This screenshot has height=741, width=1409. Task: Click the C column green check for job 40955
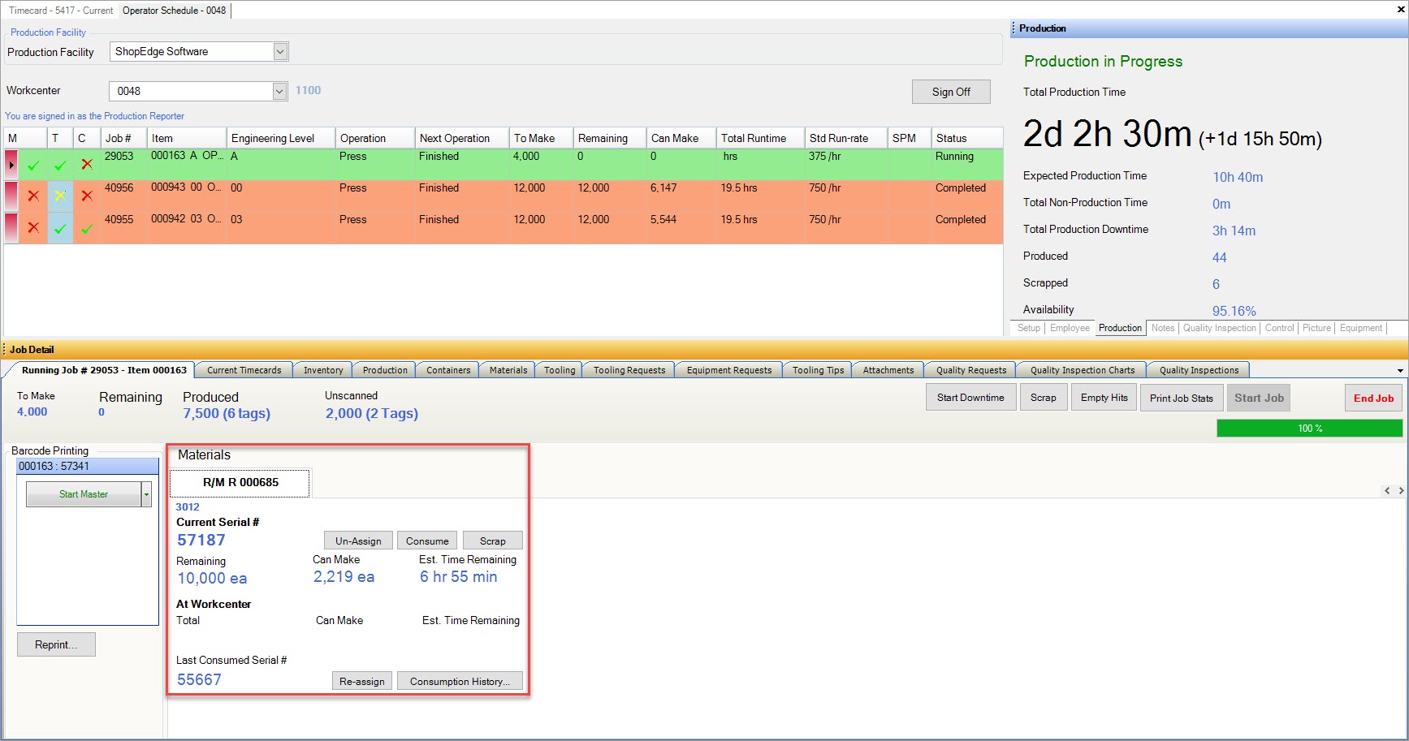click(87, 228)
